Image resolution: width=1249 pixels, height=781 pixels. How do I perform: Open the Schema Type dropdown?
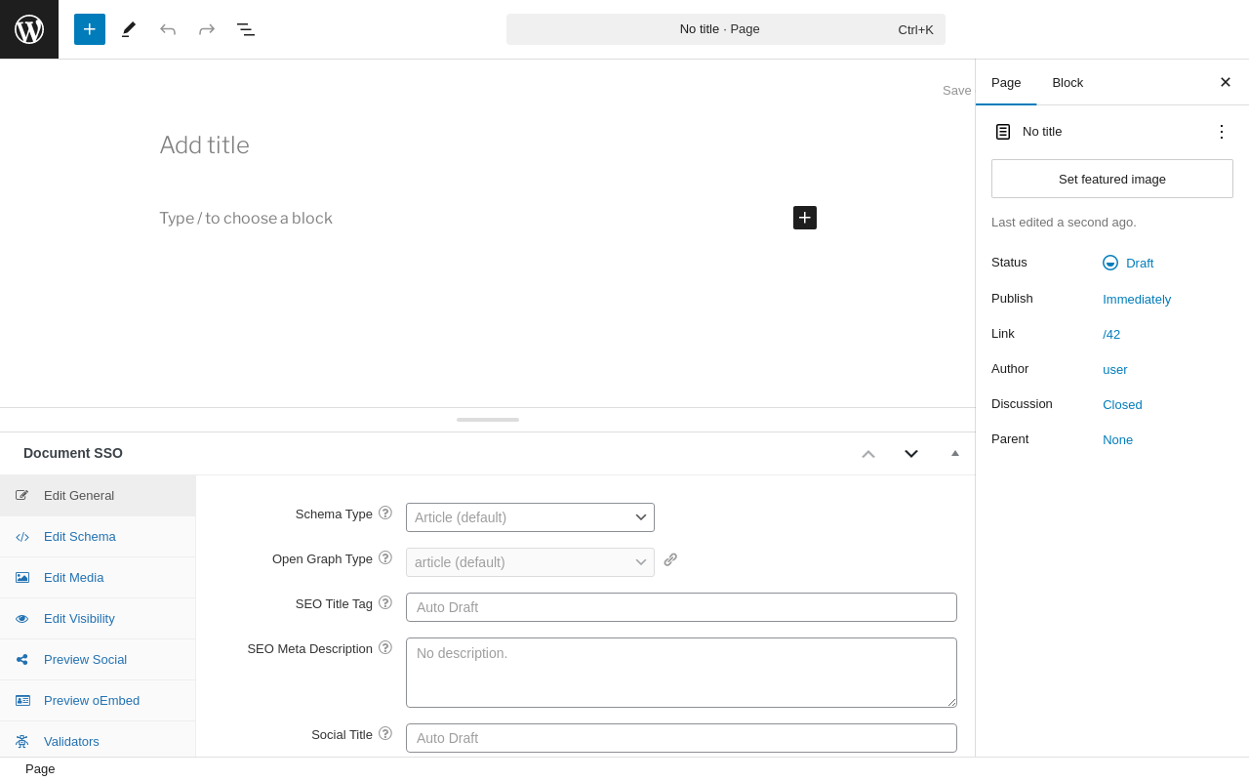click(x=530, y=517)
